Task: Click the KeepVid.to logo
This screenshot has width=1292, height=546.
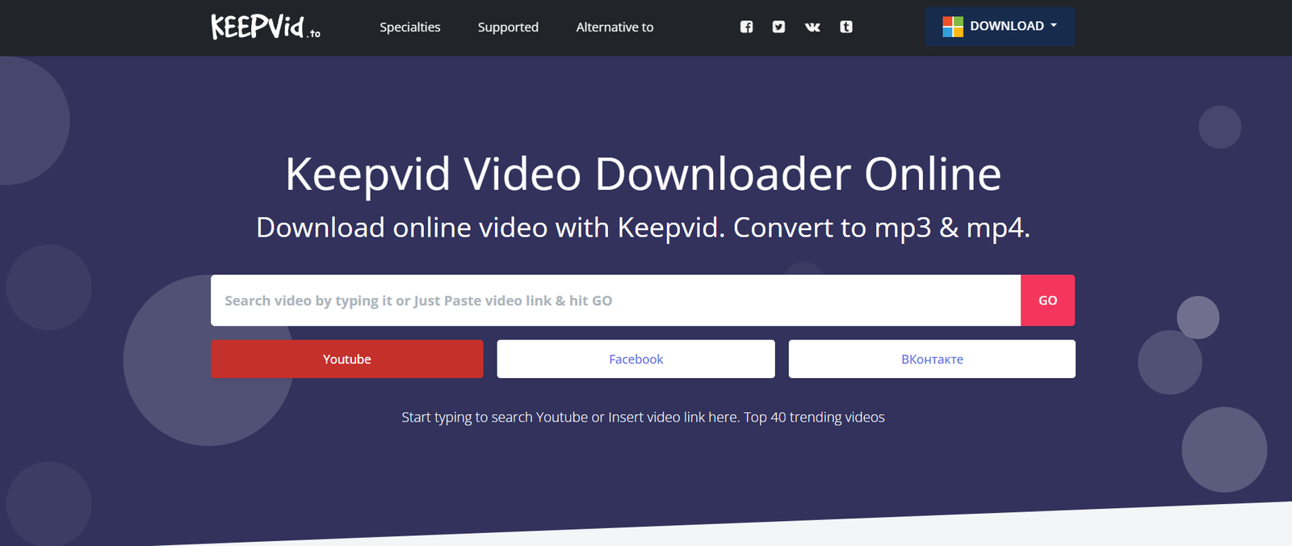Action: click(x=266, y=27)
